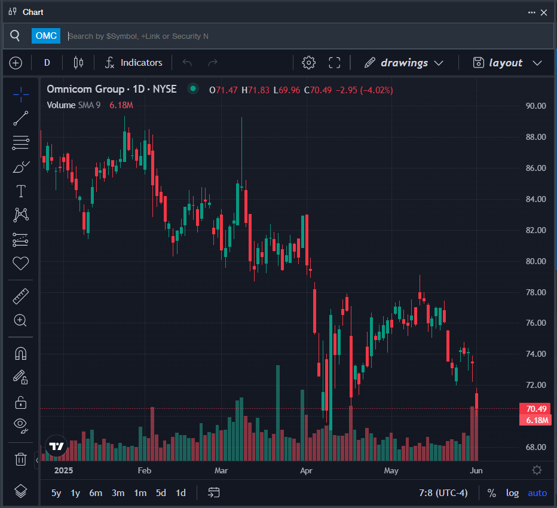Click the Omnicom Group chart title
Screen dimensions: 557x508
tap(112, 89)
